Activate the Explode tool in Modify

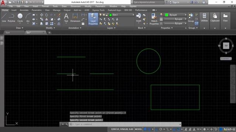pos(59,19)
